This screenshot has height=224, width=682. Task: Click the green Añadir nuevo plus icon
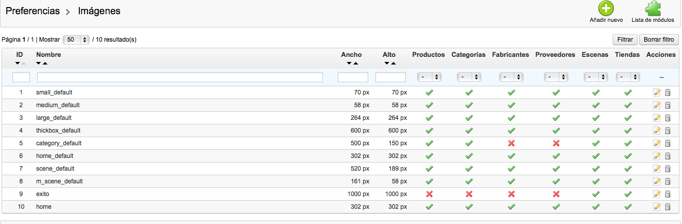click(x=606, y=9)
